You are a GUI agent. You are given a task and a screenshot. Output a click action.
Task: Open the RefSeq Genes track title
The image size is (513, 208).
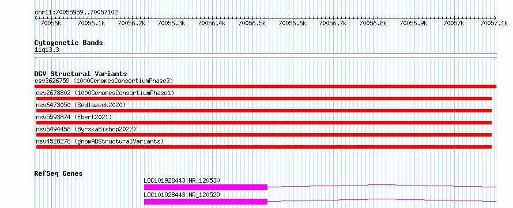coord(58,173)
